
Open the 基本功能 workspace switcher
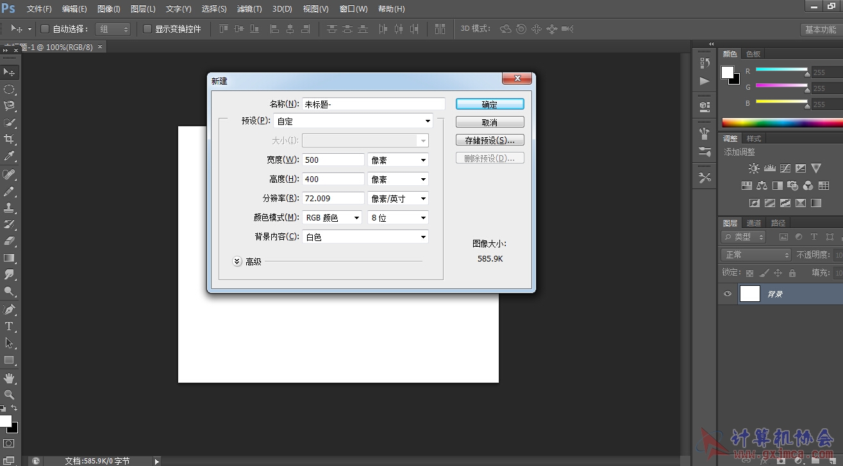821,29
